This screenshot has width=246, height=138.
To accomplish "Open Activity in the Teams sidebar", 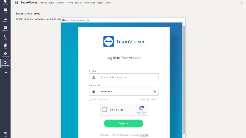I will (x=5, y=2).
